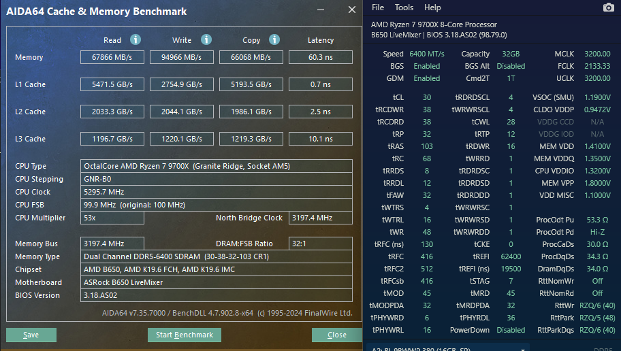Viewport: 621px width, 351px height.
Task: Click the Read info icon
Action: coord(136,39)
